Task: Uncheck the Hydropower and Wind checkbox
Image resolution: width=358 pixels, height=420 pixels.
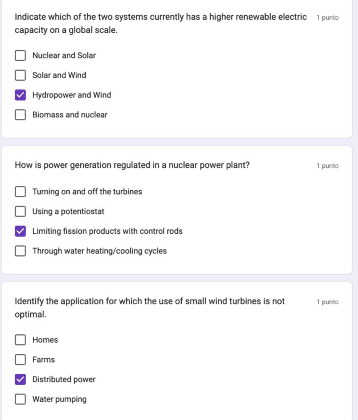Action: pos(20,95)
